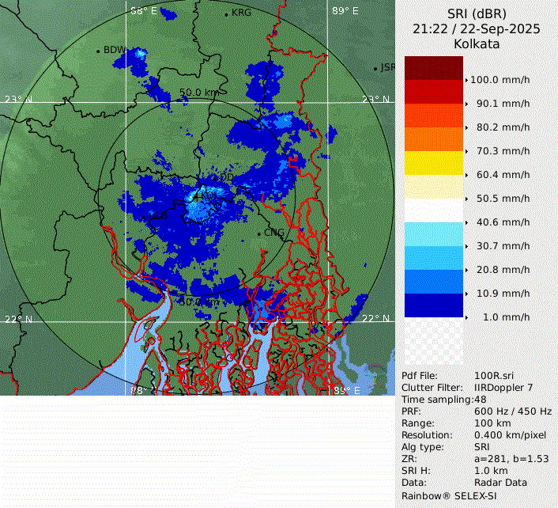The height and width of the screenshot is (508, 558).
Task: Click the checkered transparent legend box
Action: pyautogui.click(x=433, y=341)
